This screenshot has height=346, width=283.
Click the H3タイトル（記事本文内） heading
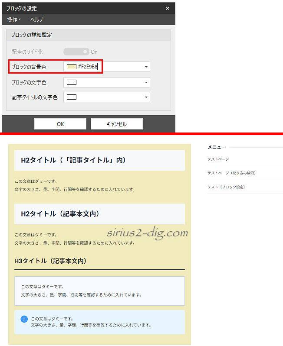coord(50,261)
